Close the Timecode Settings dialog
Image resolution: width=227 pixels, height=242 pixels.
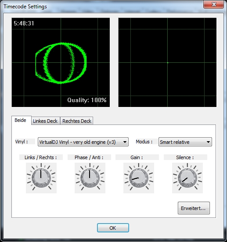coord(214,4)
